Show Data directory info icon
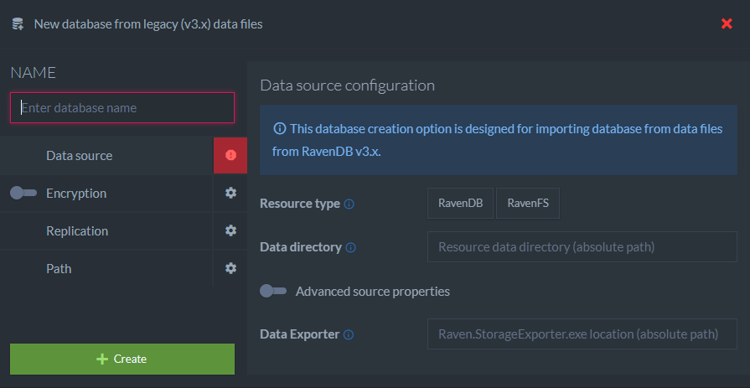This screenshot has height=388, width=750. pyautogui.click(x=350, y=248)
